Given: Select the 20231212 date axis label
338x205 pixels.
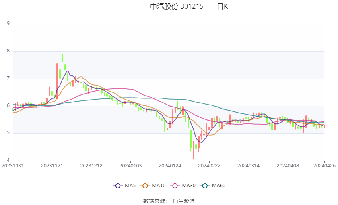Looking at the screenshot, I should click(91, 166).
